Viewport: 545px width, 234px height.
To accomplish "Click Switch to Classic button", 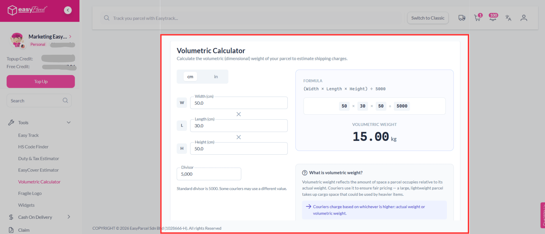I will click(428, 18).
